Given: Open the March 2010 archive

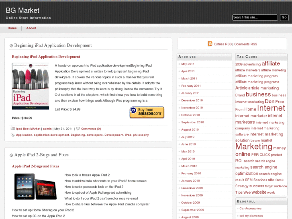Looking at the screenshot, I should 189,166.
